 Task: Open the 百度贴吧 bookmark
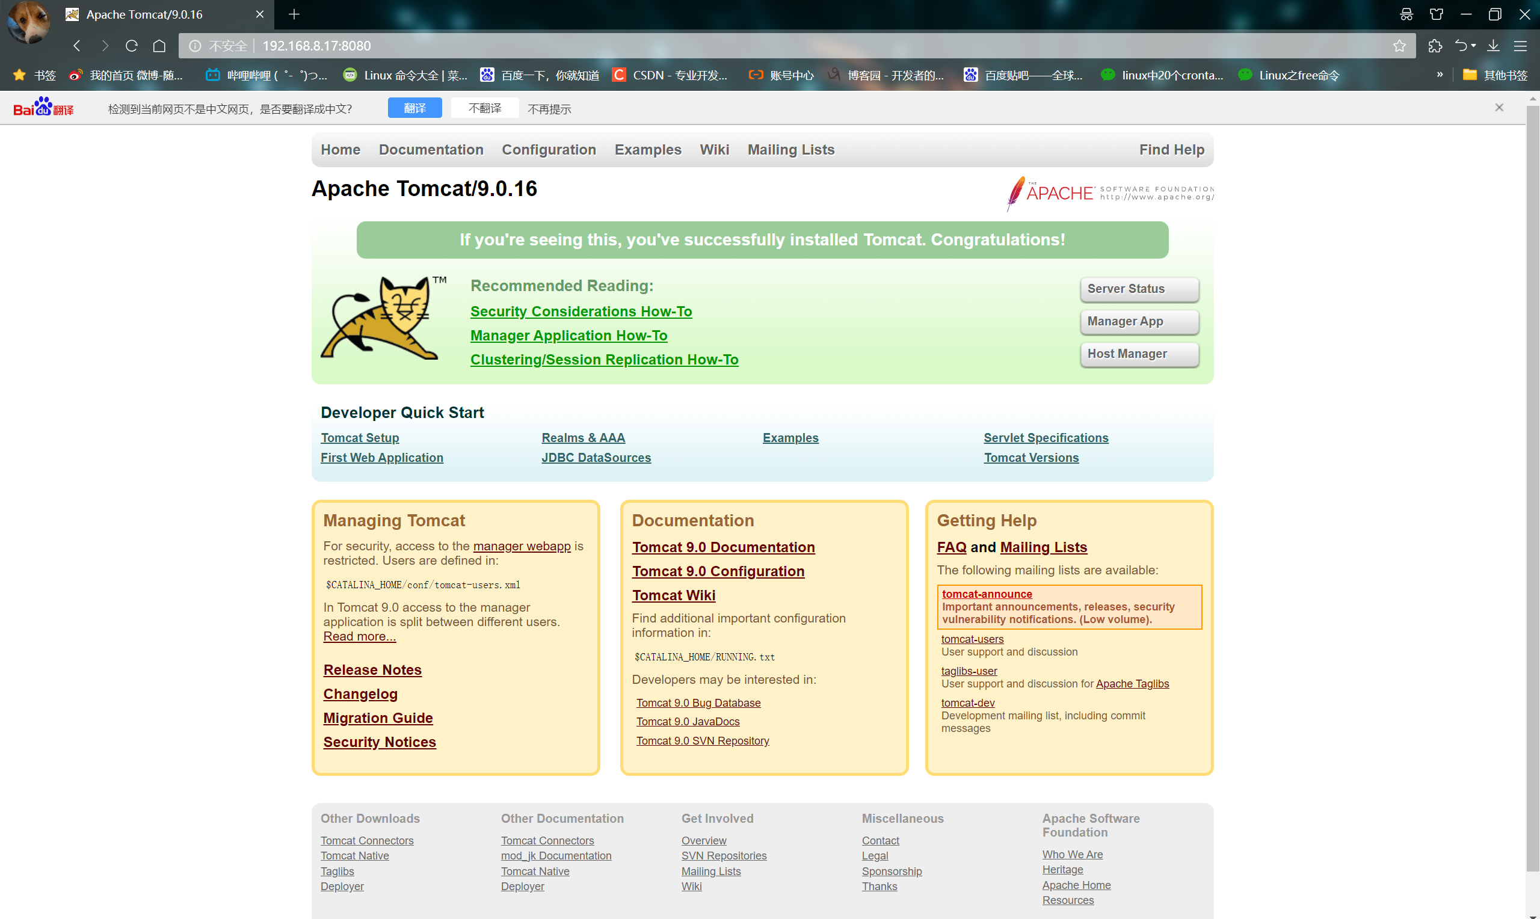tap(1023, 76)
